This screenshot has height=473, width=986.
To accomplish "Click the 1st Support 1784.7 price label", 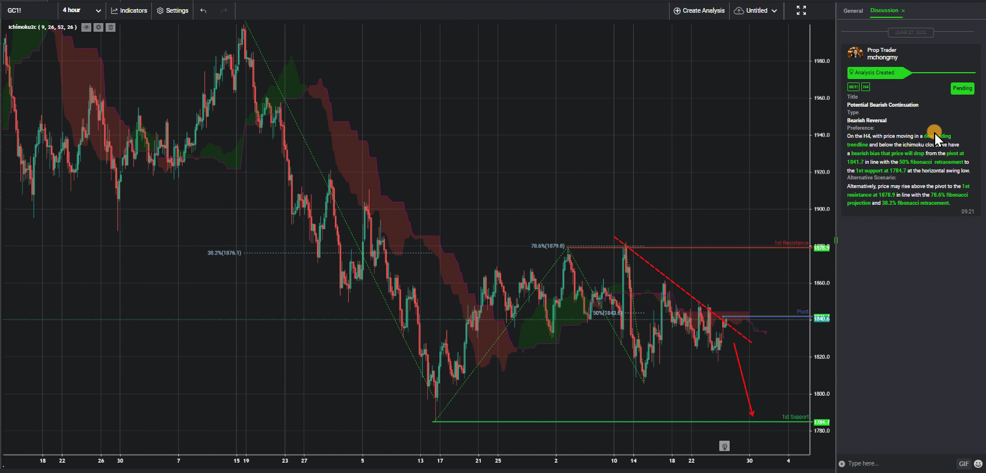I will coord(821,422).
